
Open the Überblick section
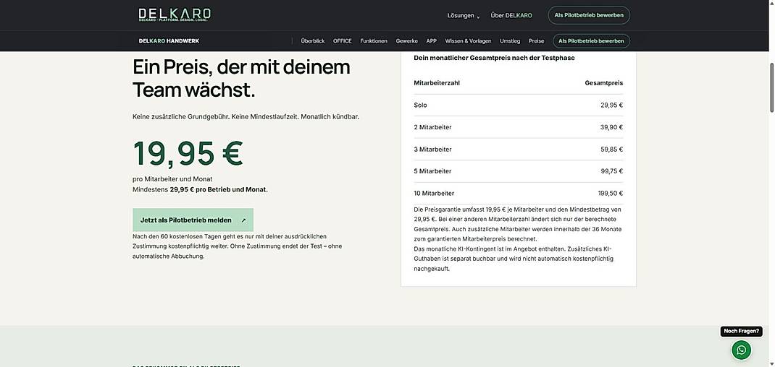[312, 41]
